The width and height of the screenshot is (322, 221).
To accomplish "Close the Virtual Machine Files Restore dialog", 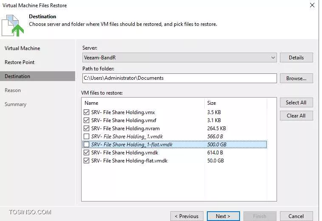I will tap(312, 5).
